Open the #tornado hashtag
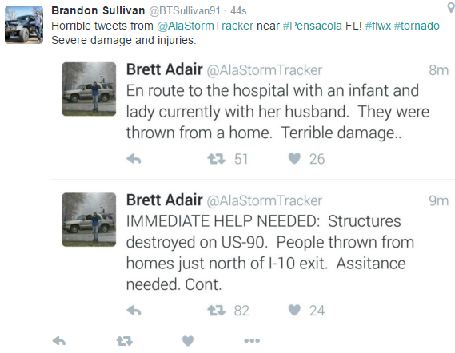 (417, 26)
